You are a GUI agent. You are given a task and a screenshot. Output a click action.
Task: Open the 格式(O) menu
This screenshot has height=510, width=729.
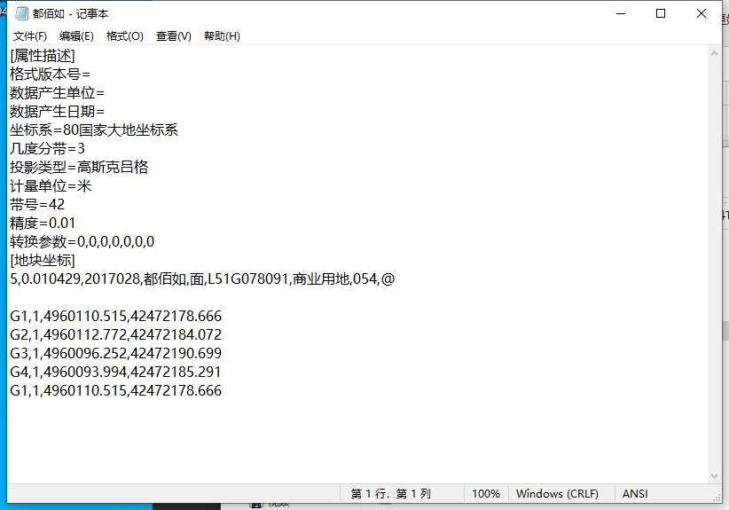[x=124, y=36]
